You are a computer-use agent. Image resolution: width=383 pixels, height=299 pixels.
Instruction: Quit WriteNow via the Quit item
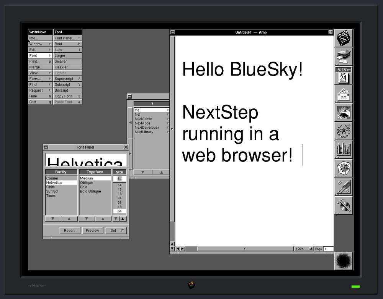40,102
